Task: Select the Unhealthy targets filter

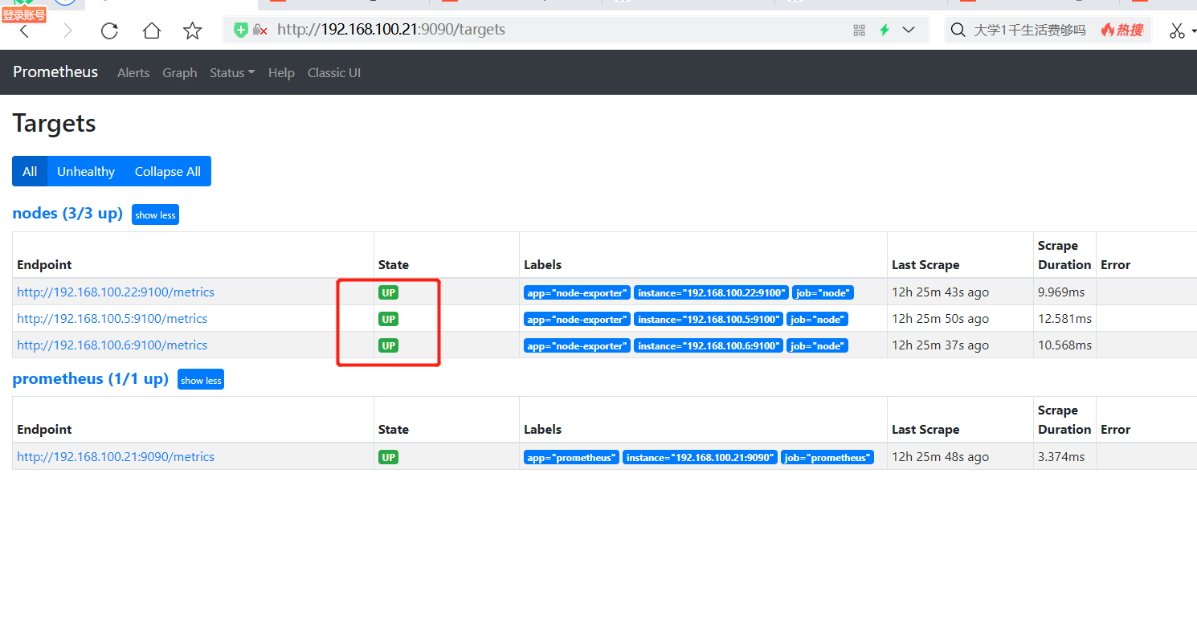Action: [86, 171]
